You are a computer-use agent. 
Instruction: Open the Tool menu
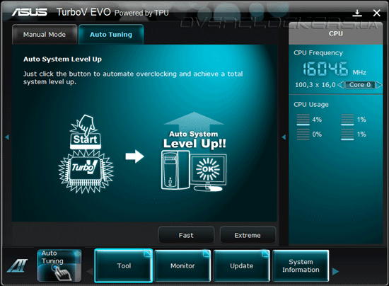[124, 265]
